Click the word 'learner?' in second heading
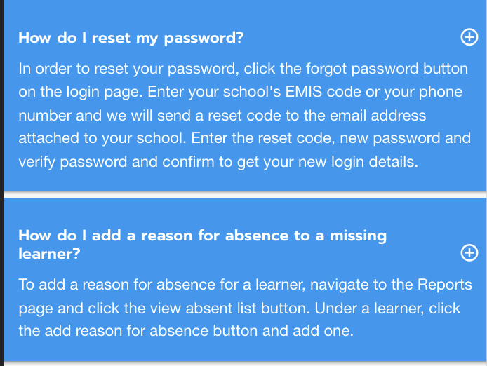 tap(49, 254)
